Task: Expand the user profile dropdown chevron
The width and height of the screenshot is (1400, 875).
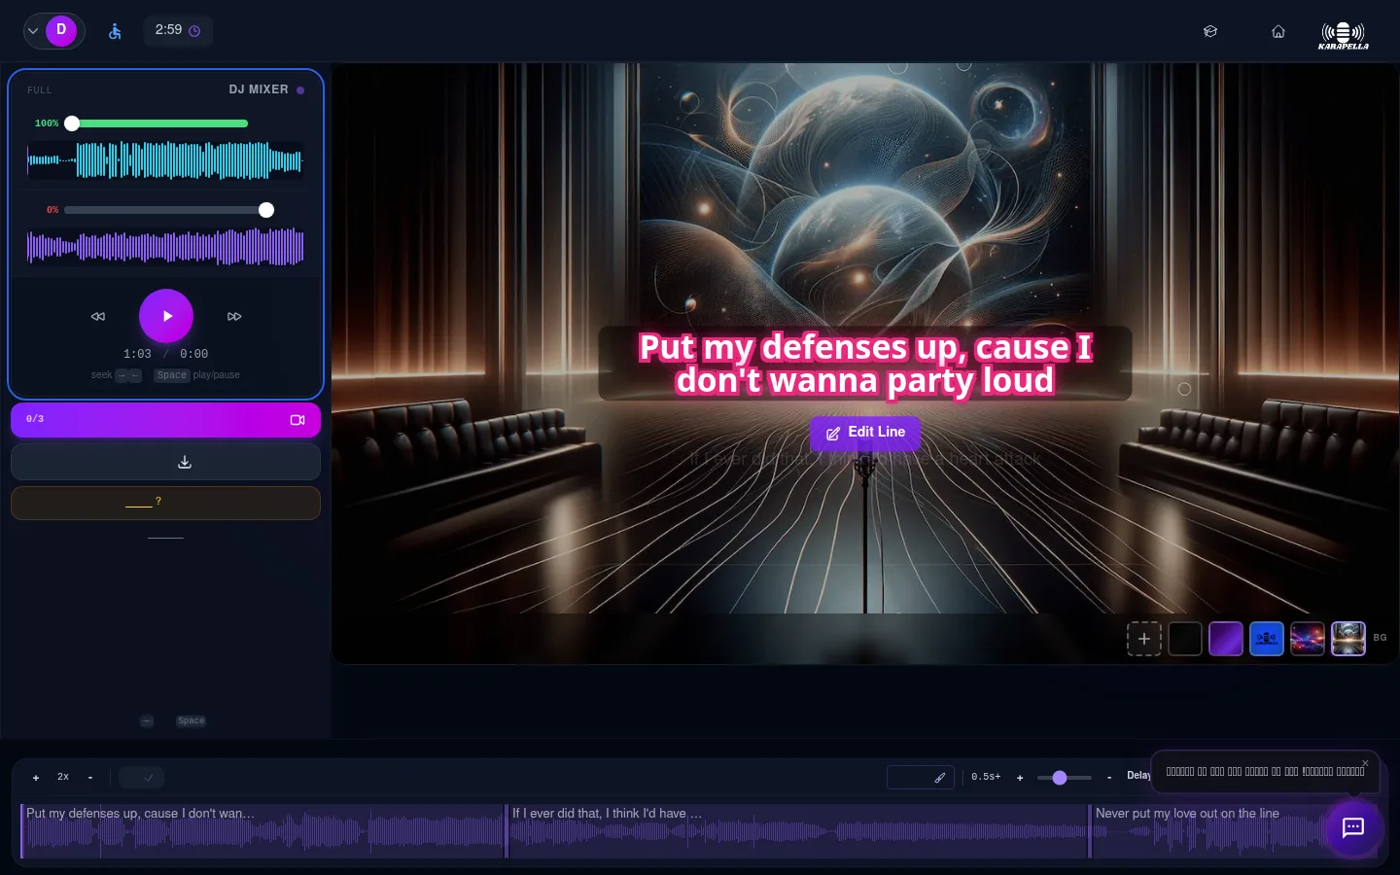Action: click(x=33, y=31)
